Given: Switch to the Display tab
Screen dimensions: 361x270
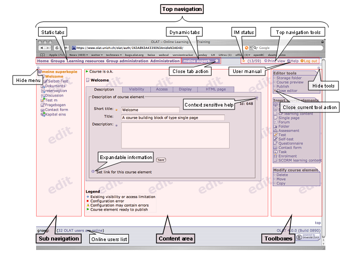Looking at the screenshot, I should click(x=185, y=89).
